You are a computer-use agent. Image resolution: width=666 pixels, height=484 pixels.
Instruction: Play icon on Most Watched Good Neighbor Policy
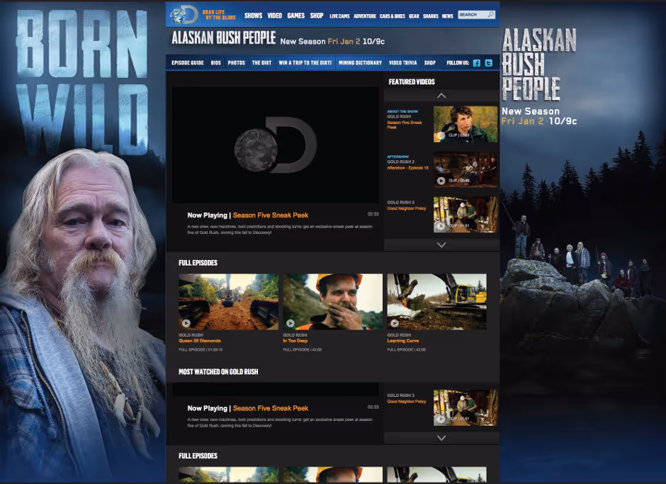[x=441, y=419]
